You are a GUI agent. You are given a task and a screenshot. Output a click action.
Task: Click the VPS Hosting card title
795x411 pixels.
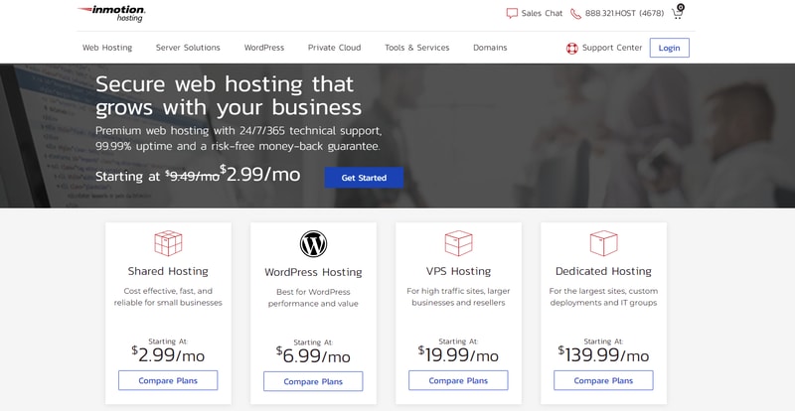pyautogui.click(x=458, y=271)
